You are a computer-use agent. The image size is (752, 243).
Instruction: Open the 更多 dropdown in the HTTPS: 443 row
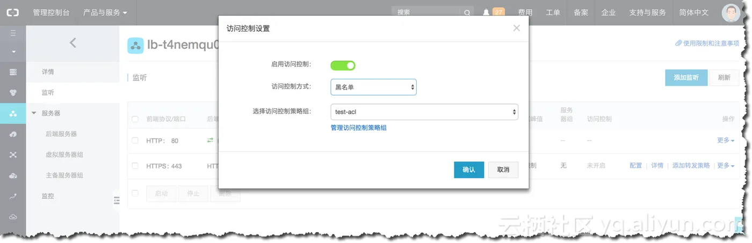coord(726,166)
